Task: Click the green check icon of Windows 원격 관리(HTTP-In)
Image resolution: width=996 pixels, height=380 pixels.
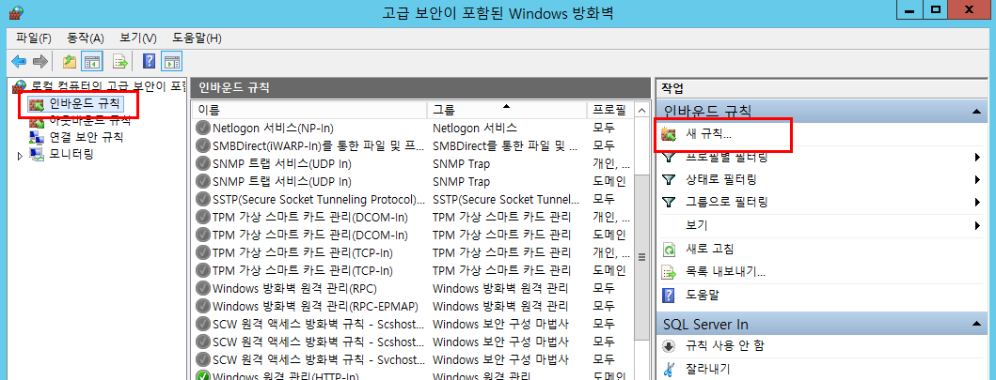Action: pyautogui.click(x=202, y=376)
